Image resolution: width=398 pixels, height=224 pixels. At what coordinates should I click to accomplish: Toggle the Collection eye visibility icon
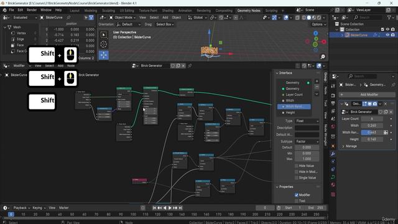pyautogui.click(x=387, y=29)
